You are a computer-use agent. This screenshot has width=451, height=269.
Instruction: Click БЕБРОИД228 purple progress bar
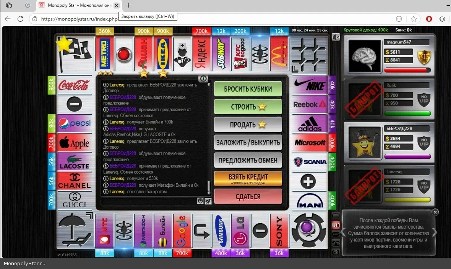[x=407, y=157]
